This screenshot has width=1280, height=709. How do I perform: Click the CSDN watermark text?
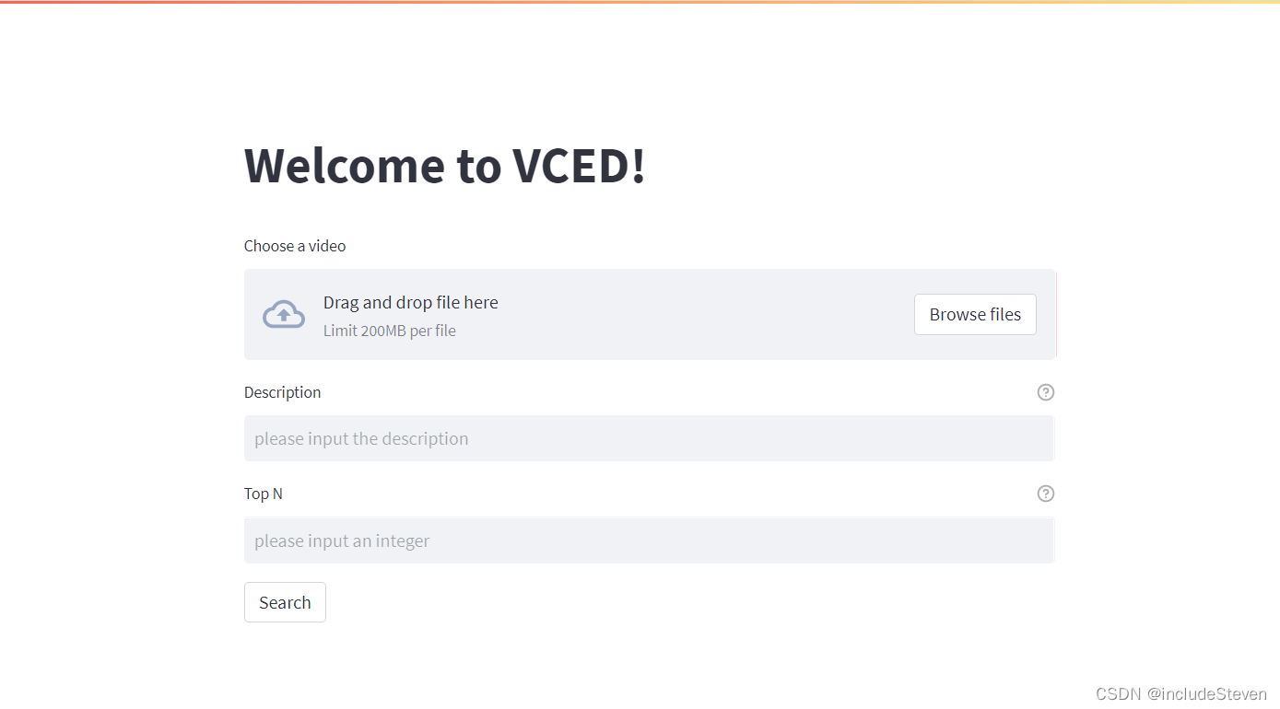coord(1119,693)
